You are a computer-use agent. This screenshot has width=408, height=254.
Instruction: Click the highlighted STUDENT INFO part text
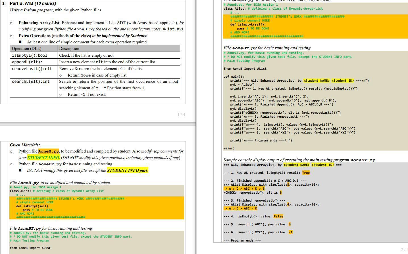(x=127, y=170)
